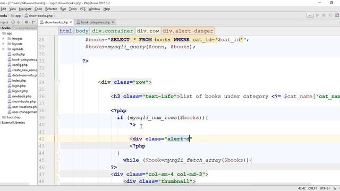
Task: Select the layouts folder in project tree
Action: (15, 44)
